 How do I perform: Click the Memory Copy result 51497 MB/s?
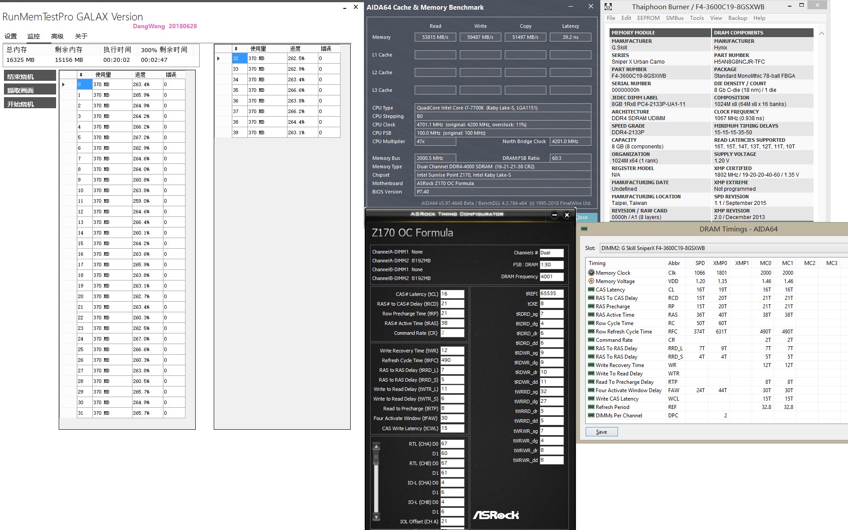(525, 37)
